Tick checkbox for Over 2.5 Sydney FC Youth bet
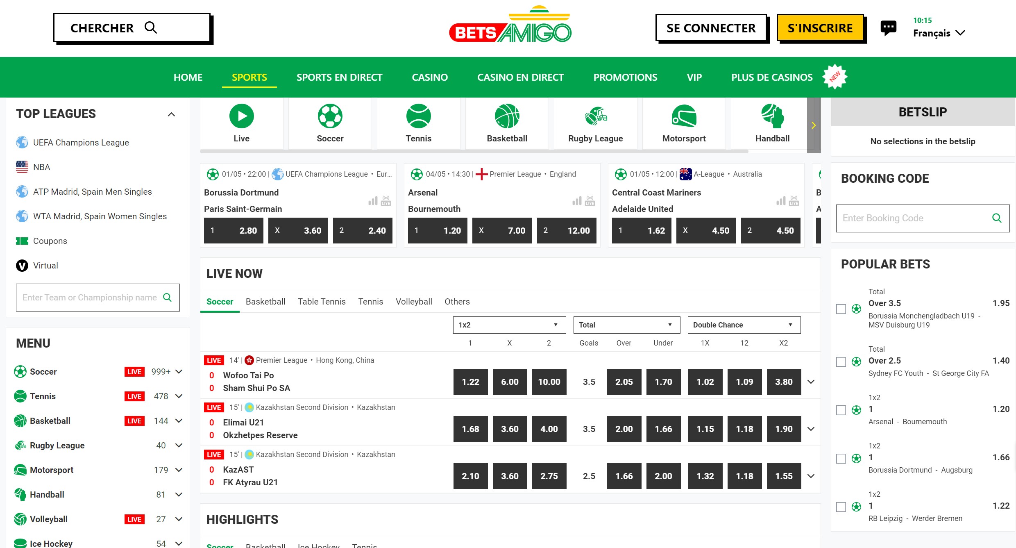The image size is (1016, 548). 841,362
